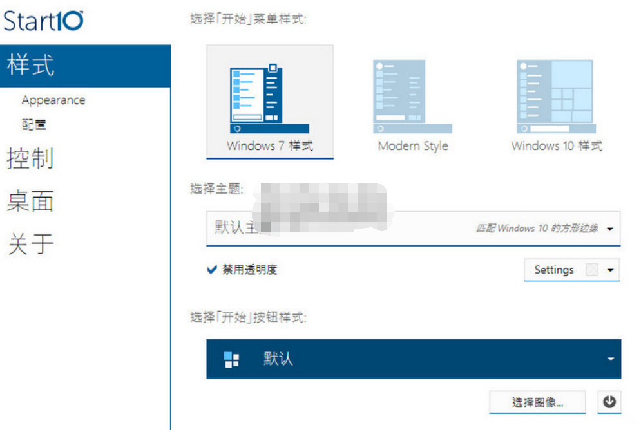Open the 默认 start button style dropdown
Screen dimensions: 641x430
tap(414, 359)
